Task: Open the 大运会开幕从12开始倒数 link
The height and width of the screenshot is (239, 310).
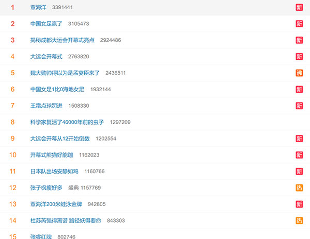Action: pyautogui.click(x=60, y=139)
